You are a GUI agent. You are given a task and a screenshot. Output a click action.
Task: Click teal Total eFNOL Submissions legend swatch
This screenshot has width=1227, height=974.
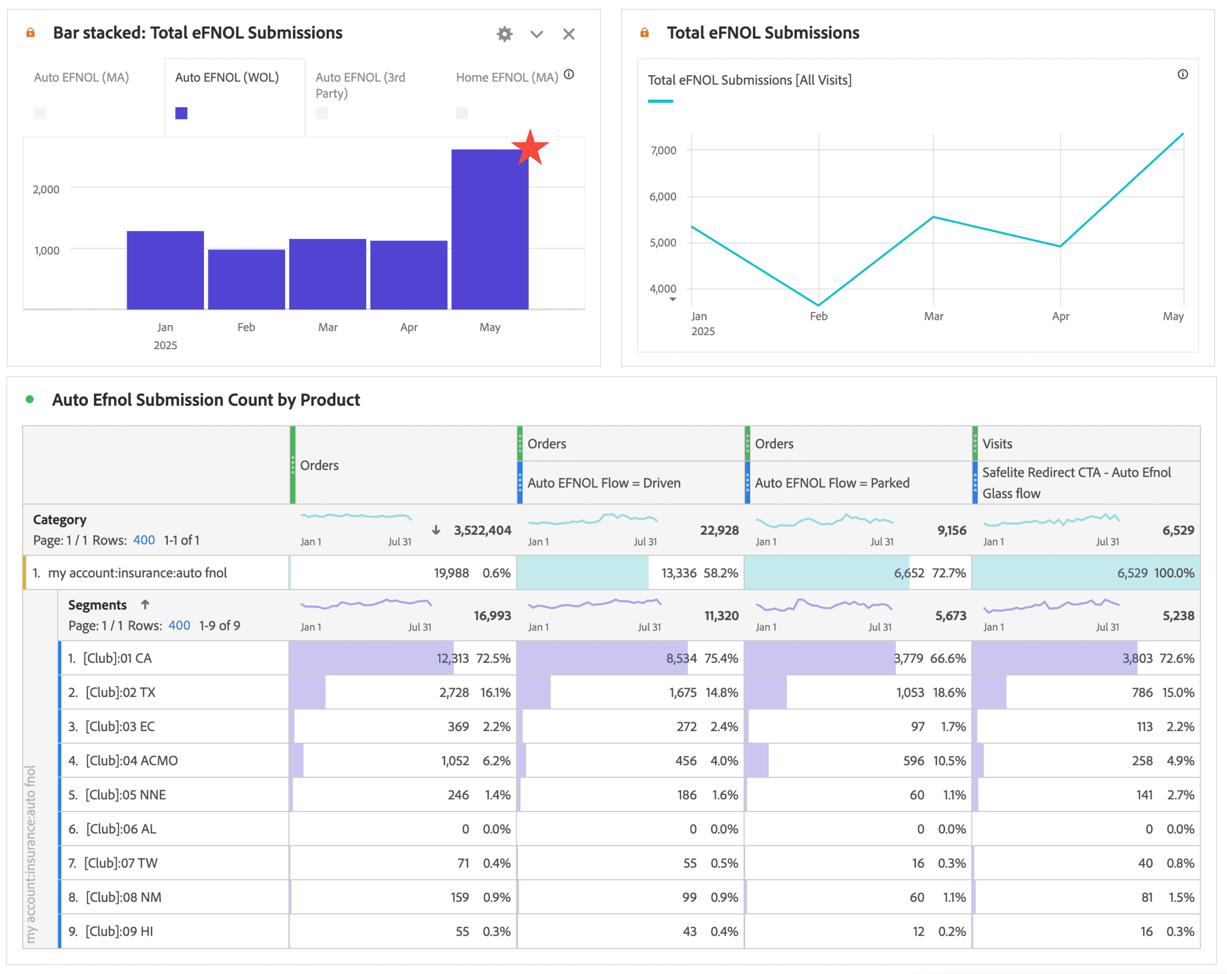point(660,101)
